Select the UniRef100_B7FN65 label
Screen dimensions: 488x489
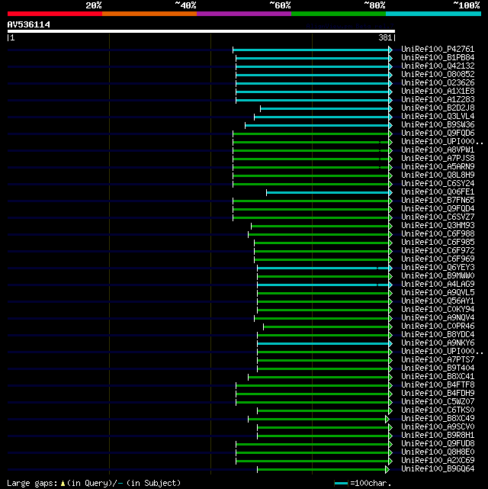pyautogui.click(x=438, y=200)
